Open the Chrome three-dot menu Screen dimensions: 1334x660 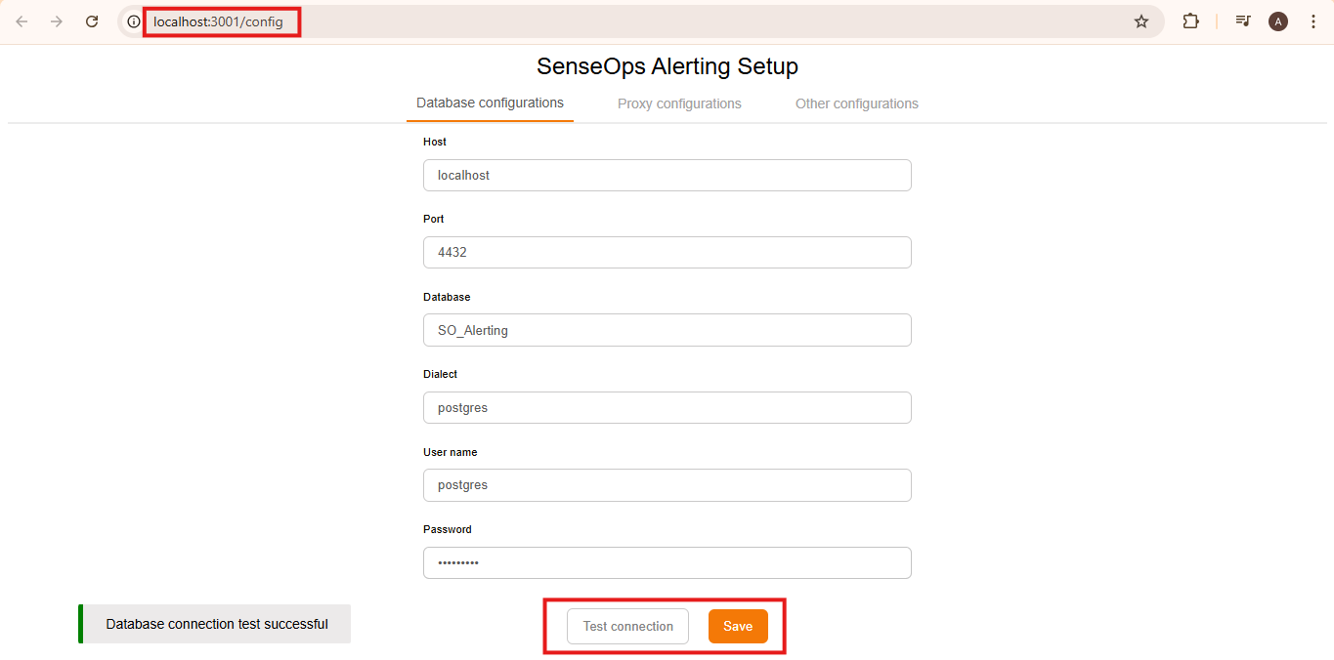(1313, 21)
